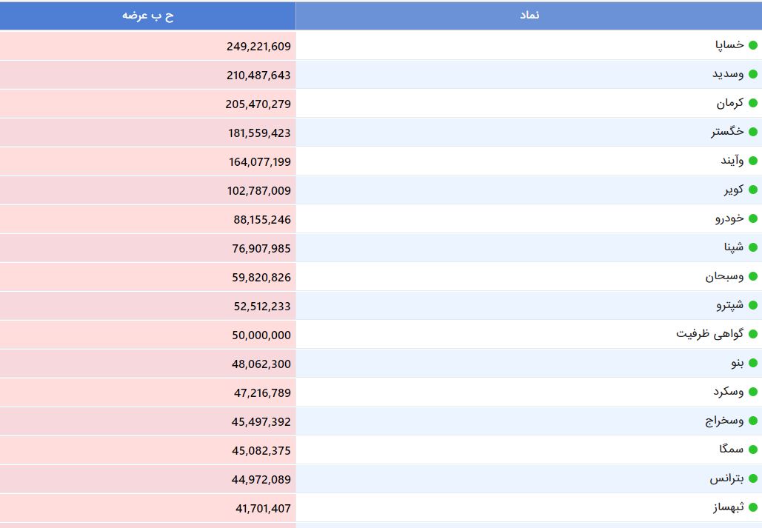Select the green indicator for کرمان

point(753,103)
